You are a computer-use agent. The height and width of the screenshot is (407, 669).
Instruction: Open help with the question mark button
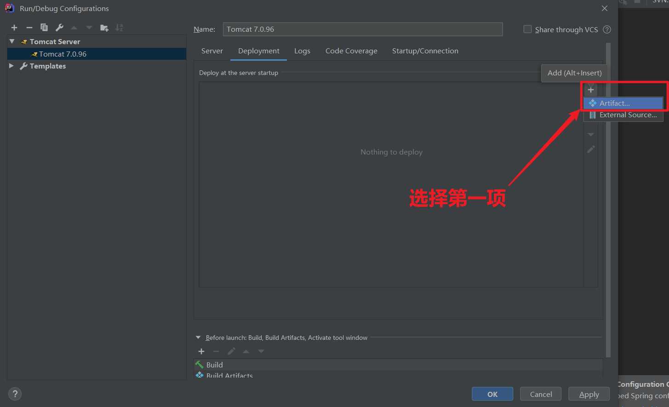point(15,394)
